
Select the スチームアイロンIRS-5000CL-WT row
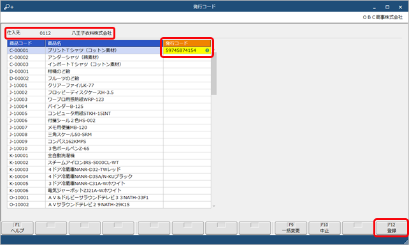point(109,163)
